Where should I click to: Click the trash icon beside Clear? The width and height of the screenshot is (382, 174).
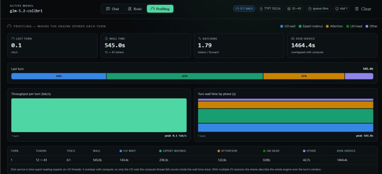(357, 9)
